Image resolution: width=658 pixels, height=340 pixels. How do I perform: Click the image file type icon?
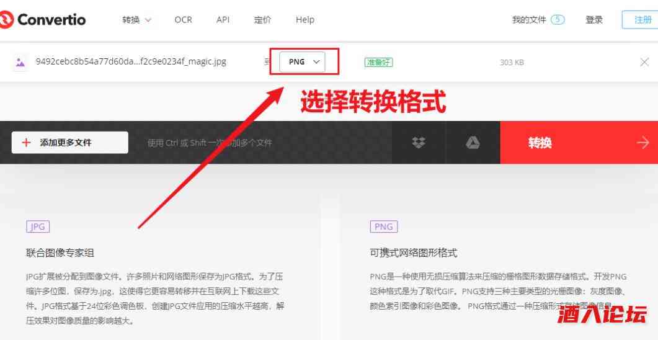click(20, 62)
